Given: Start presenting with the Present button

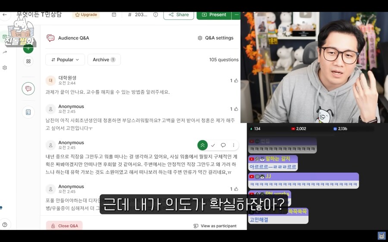Looking at the screenshot, I should coord(214,15).
